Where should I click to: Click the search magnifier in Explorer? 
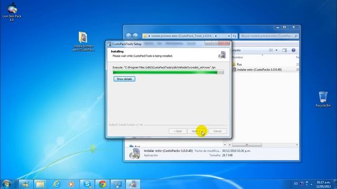[x=296, y=36]
